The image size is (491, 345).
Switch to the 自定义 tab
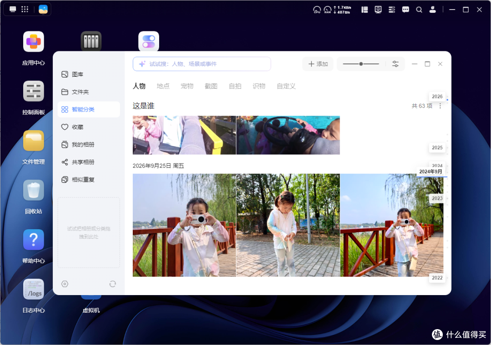[x=286, y=86]
